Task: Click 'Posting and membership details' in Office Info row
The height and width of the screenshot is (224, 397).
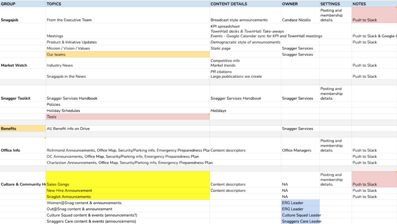Action: click(x=335, y=145)
